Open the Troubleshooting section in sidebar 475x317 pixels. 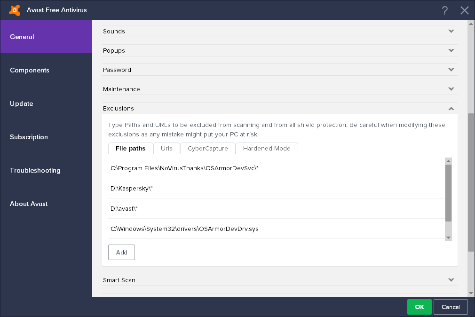pyautogui.click(x=35, y=170)
